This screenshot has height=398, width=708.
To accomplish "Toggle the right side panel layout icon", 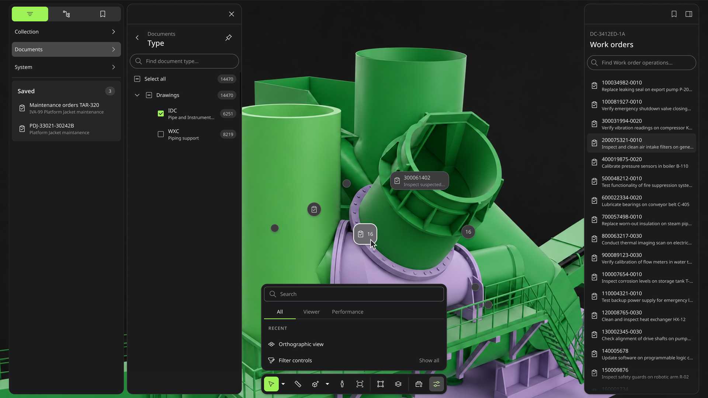I will click(x=689, y=14).
